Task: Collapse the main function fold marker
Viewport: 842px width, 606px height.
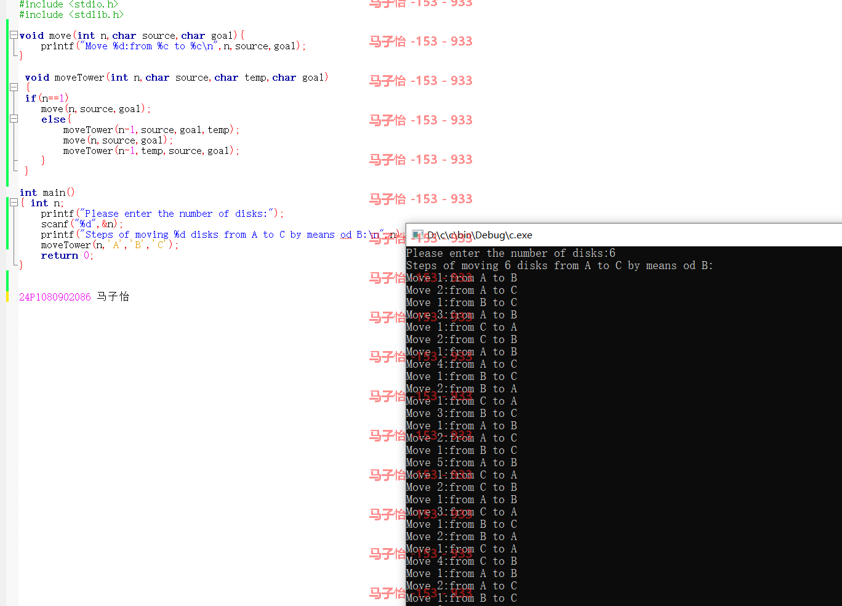Action: point(14,202)
